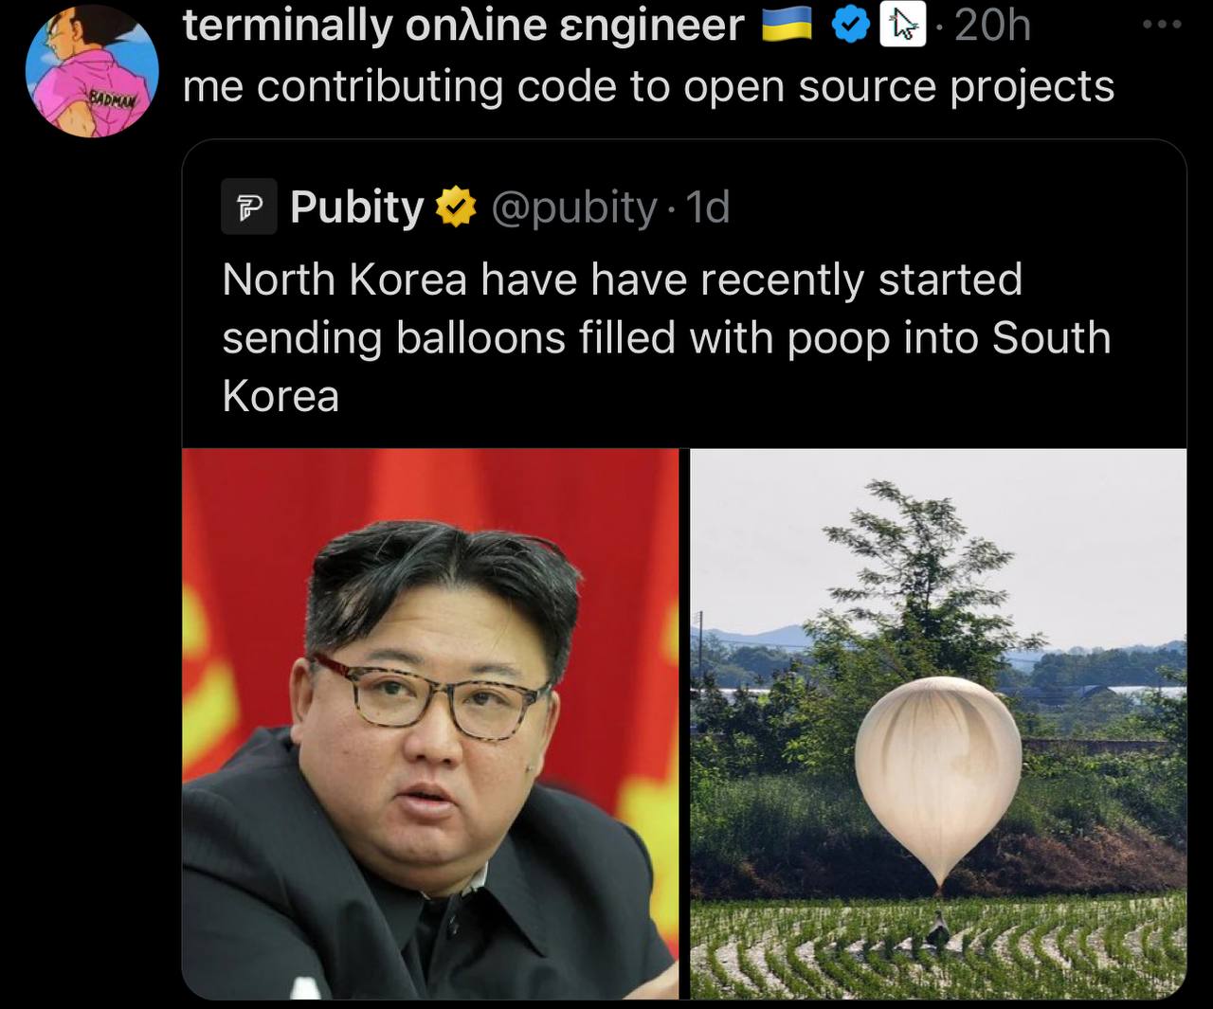Open the poster's profile avatar
This screenshot has width=1213, height=1009.
(x=92, y=71)
